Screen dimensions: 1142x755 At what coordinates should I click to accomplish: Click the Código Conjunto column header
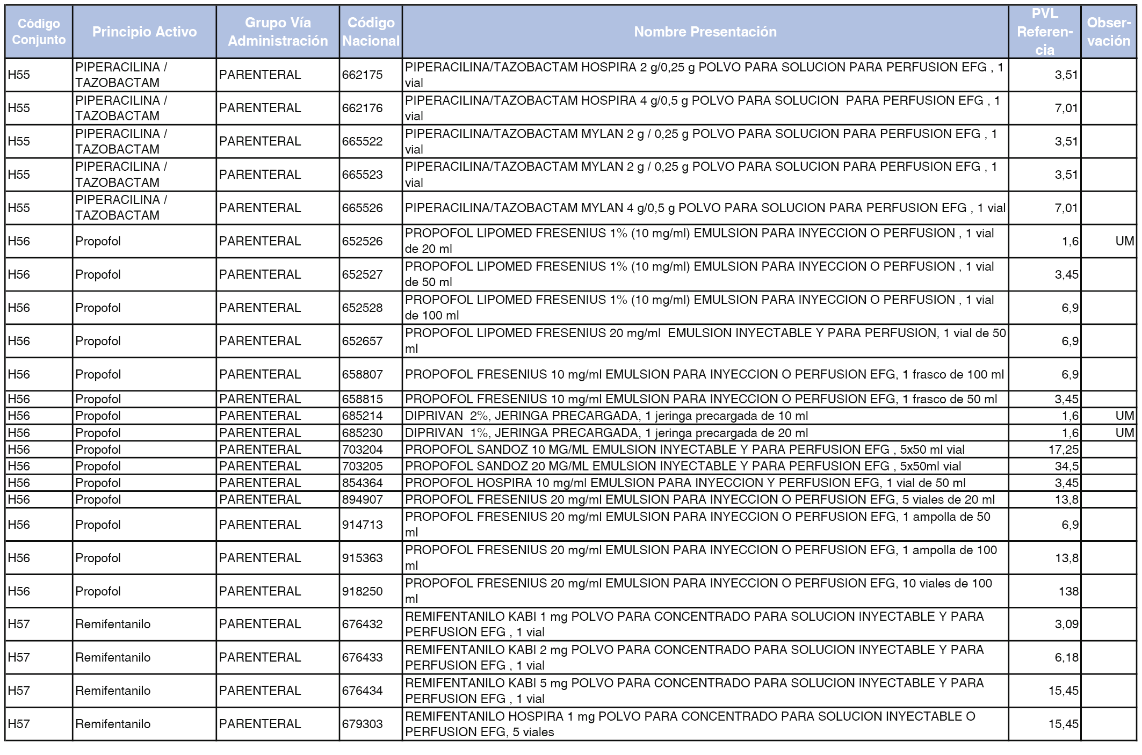click(x=39, y=32)
